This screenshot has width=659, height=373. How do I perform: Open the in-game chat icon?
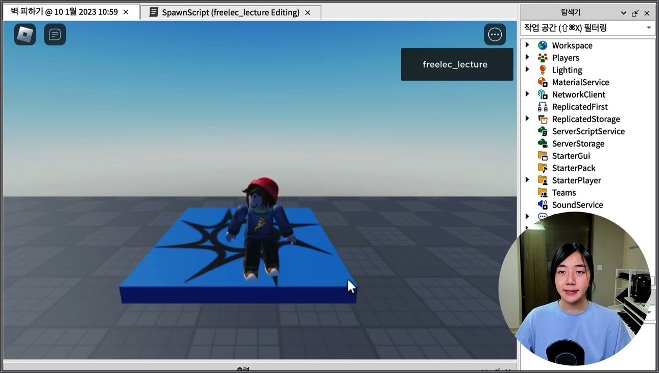click(55, 35)
